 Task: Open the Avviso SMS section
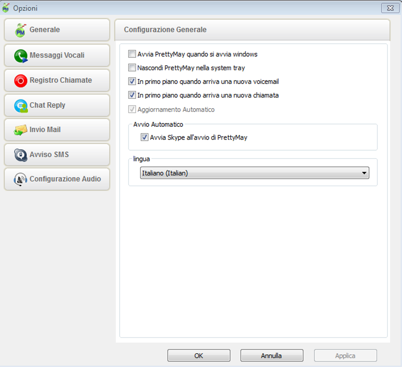57,155
